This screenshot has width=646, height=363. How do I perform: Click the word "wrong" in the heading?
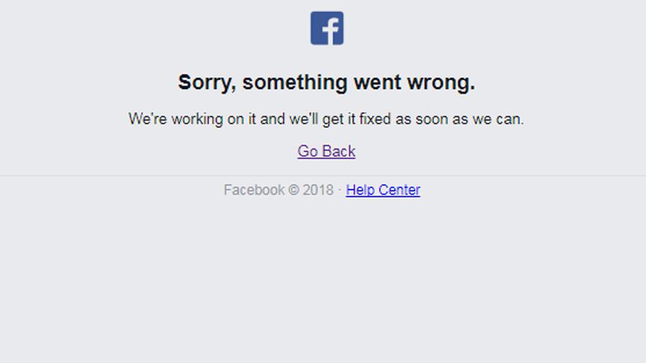click(439, 82)
